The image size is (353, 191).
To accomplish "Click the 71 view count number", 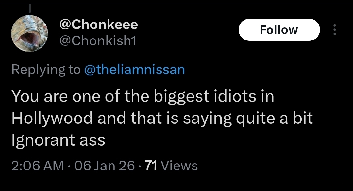I will 151,166.
